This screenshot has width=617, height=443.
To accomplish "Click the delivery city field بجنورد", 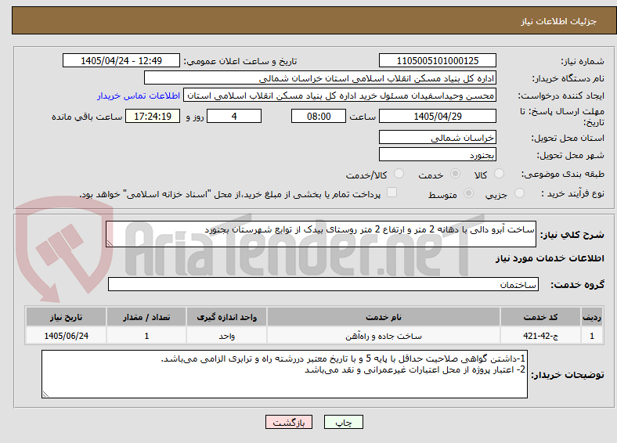I will (437, 154).
